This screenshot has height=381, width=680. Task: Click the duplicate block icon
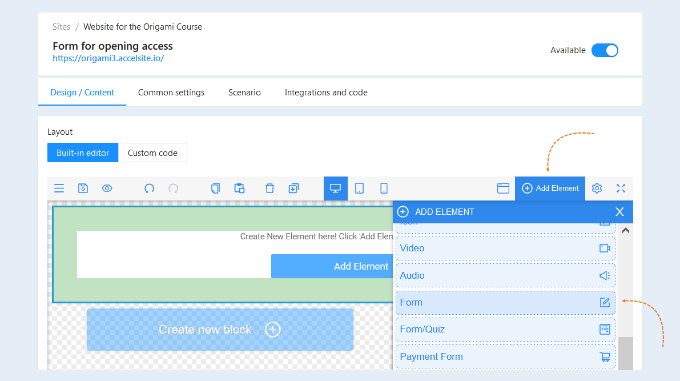(293, 189)
